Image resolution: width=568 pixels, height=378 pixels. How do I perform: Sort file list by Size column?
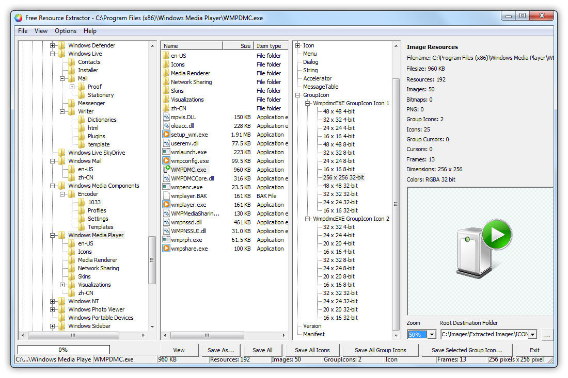pos(238,46)
